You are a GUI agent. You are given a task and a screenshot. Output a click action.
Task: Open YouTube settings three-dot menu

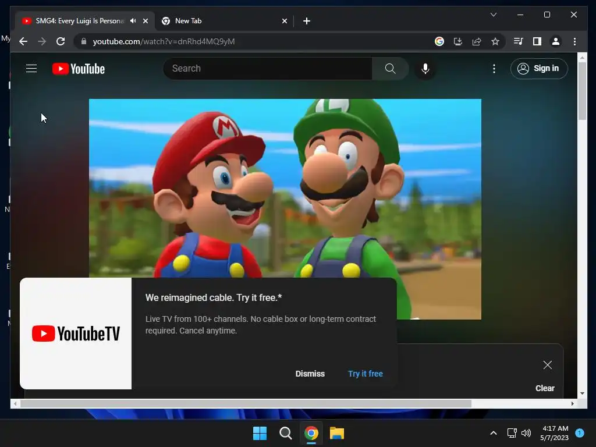tap(494, 69)
